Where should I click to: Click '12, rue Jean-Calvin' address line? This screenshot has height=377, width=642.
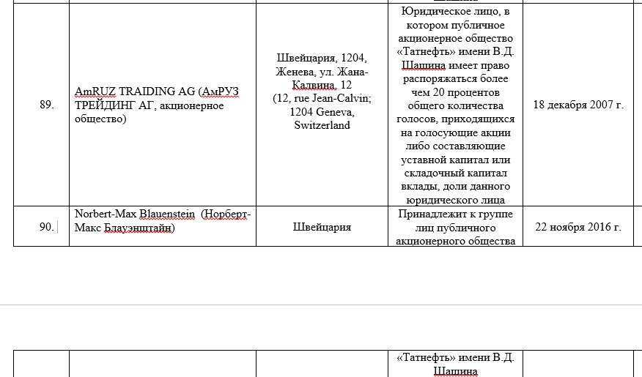[322, 98]
